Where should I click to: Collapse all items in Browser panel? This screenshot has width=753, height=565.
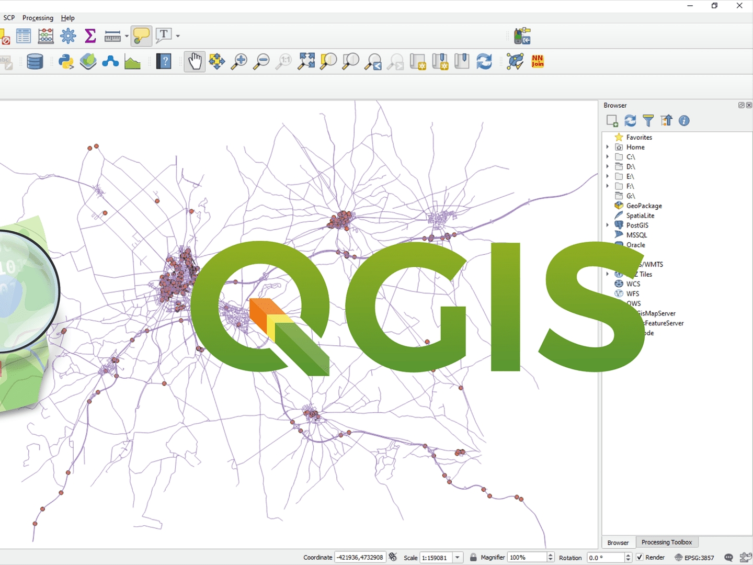click(x=666, y=121)
